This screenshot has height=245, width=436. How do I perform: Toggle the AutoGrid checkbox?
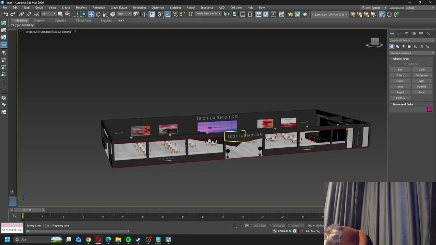point(405,64)
